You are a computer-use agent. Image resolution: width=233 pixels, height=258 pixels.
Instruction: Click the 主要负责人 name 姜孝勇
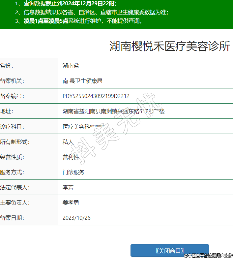coord(71,203)
